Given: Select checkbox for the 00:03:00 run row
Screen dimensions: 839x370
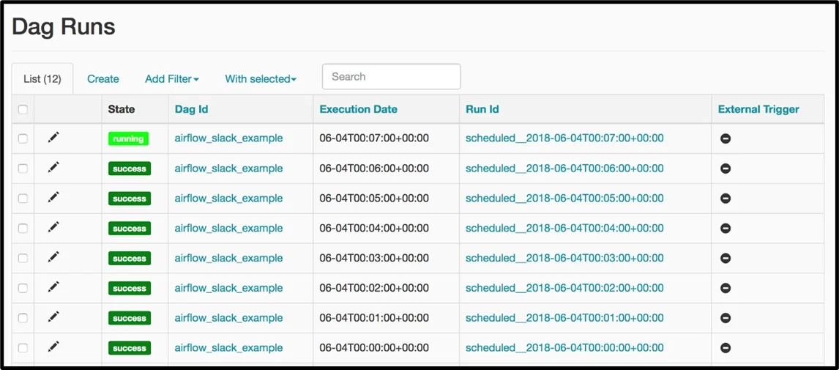Looking at the screenshot, I should click(x=23, y=258).
